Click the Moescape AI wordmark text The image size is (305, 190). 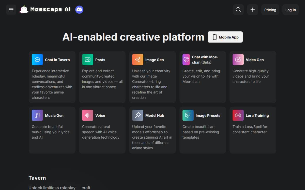click(x=50, y=9)
